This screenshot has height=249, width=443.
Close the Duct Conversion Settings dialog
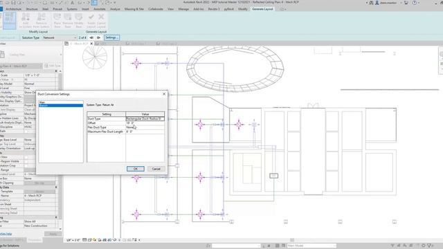tap(164, 94)
